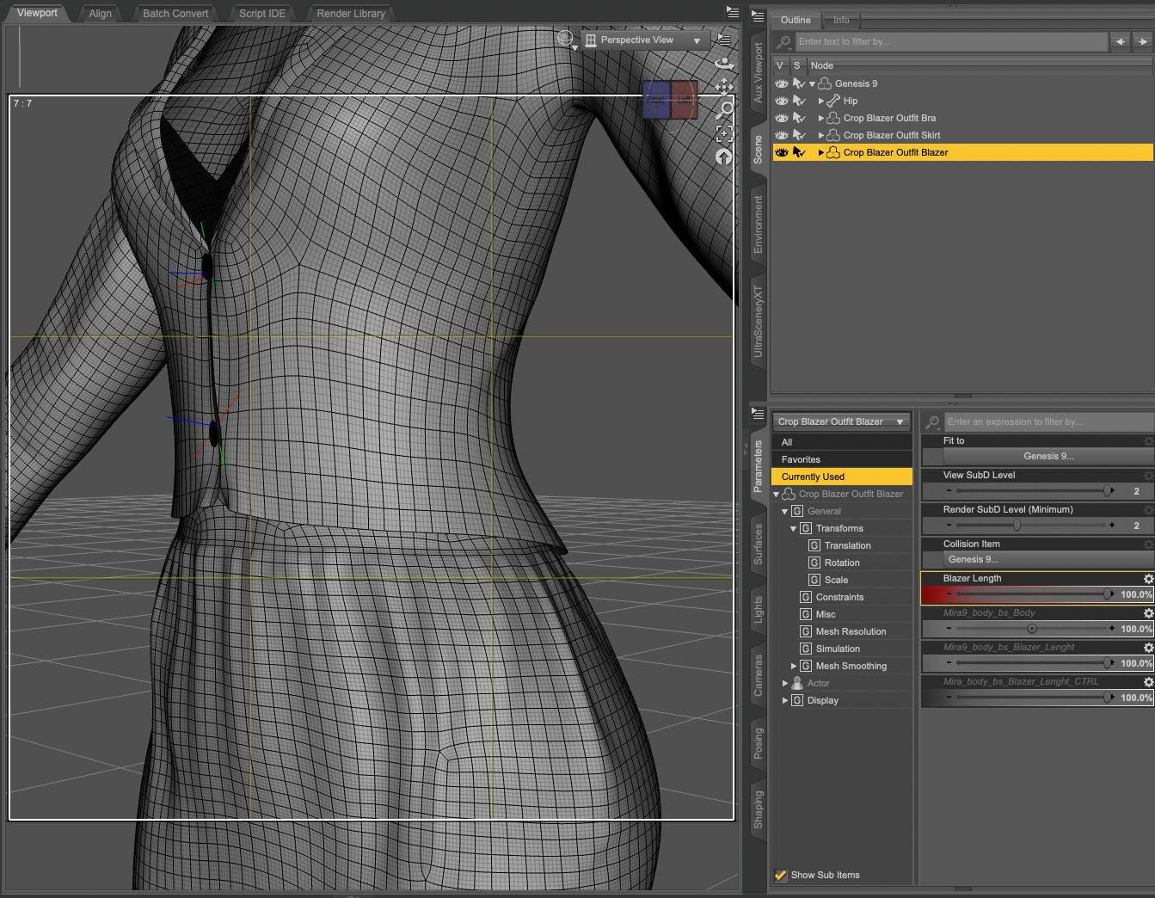The image size is (1155, 898).
Task: Click the plus button on Render SubD Level
Action: click(x=1112, y=526)
